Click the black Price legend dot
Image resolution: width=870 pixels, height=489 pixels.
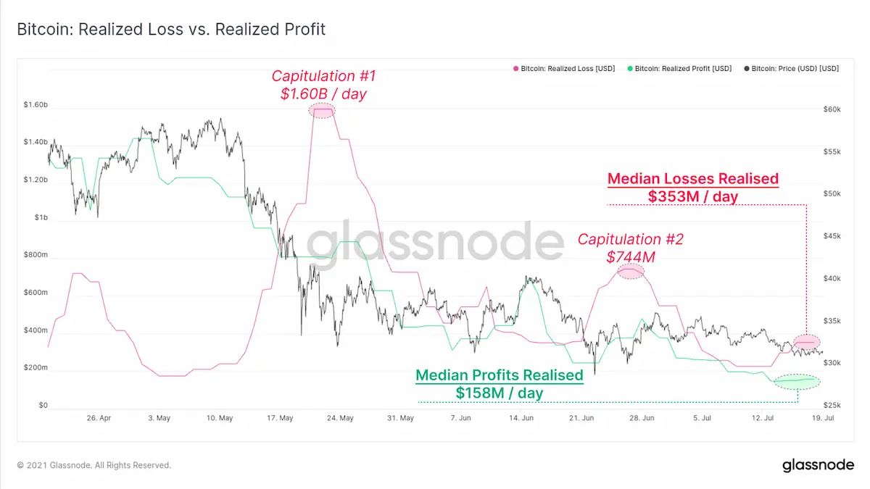(747, 69)
